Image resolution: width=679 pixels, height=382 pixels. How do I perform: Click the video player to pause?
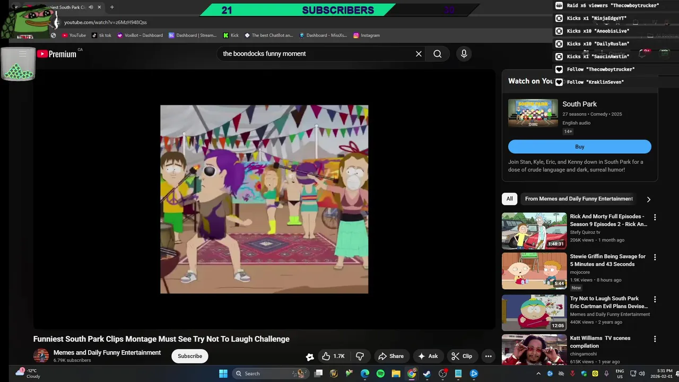(264, 199)
